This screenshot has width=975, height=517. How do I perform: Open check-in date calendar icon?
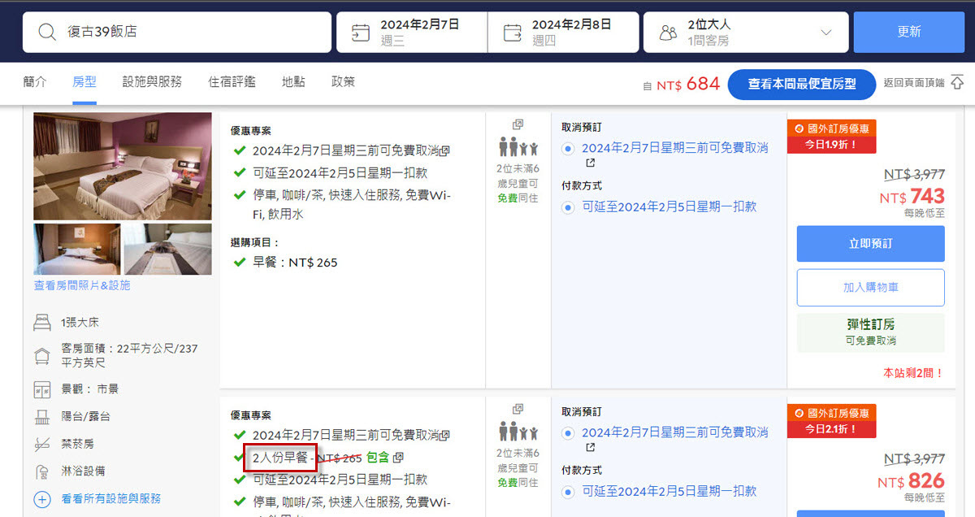(361, 33)
